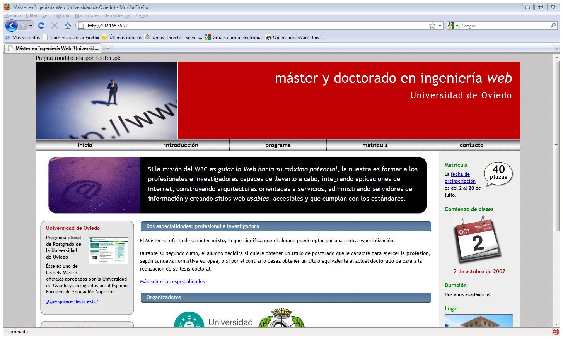
Task: Click the vertical scrollbar thumb
Action: click(556, 146)
